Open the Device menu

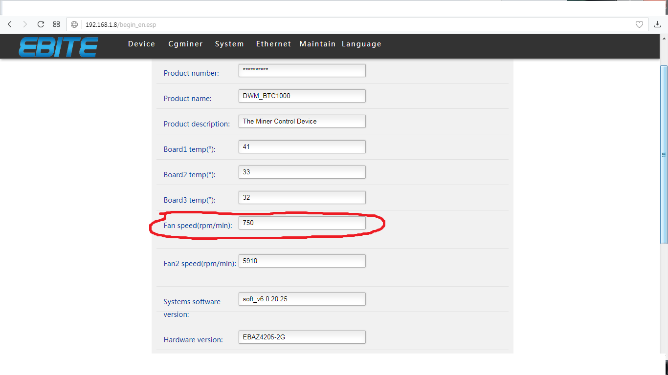click(x=141, y=44)
